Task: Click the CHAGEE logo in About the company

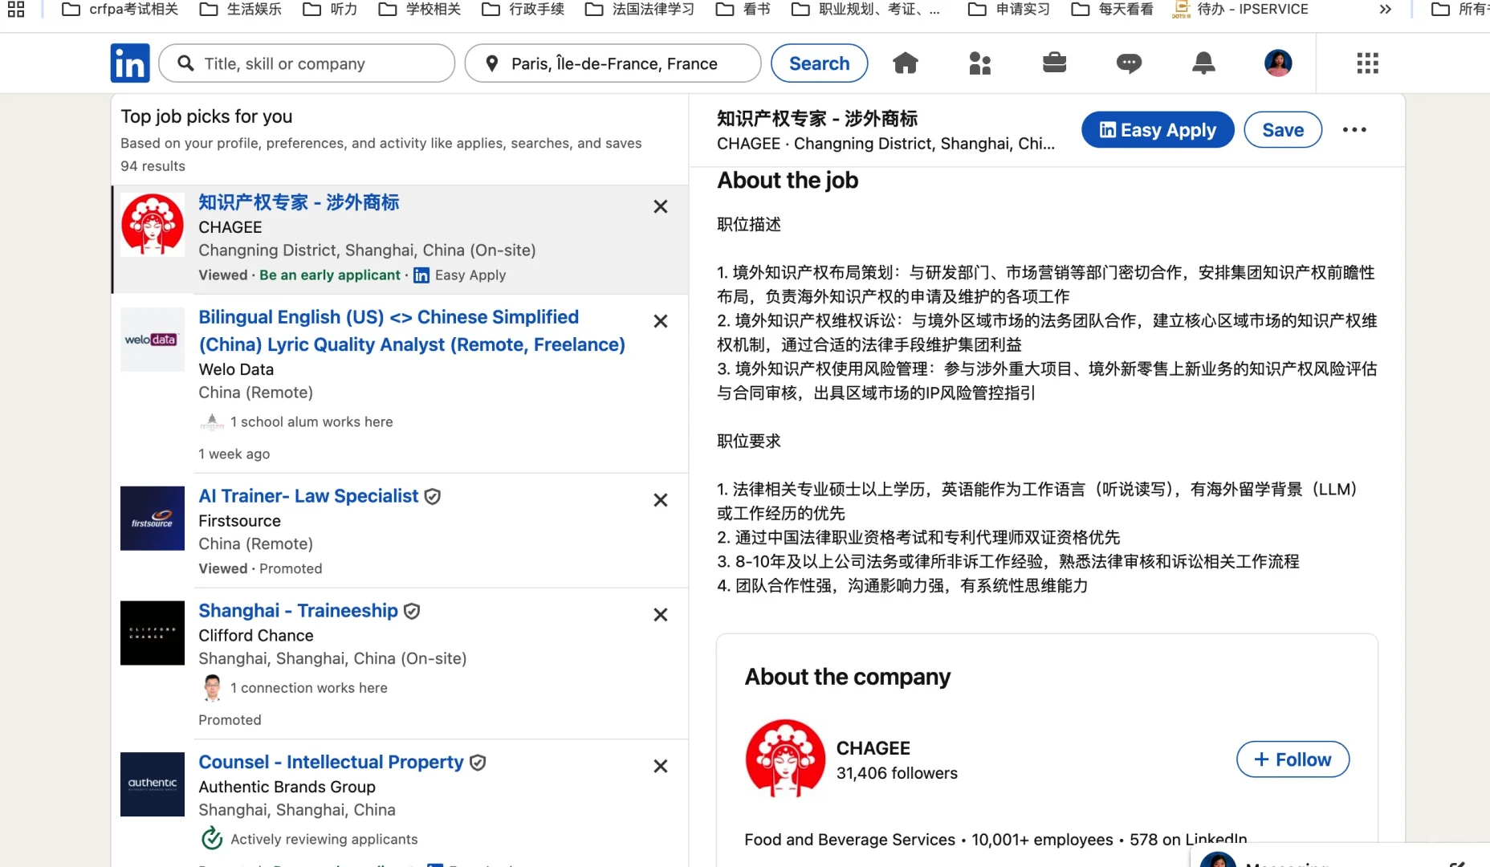Action: [x=785, y=759]
